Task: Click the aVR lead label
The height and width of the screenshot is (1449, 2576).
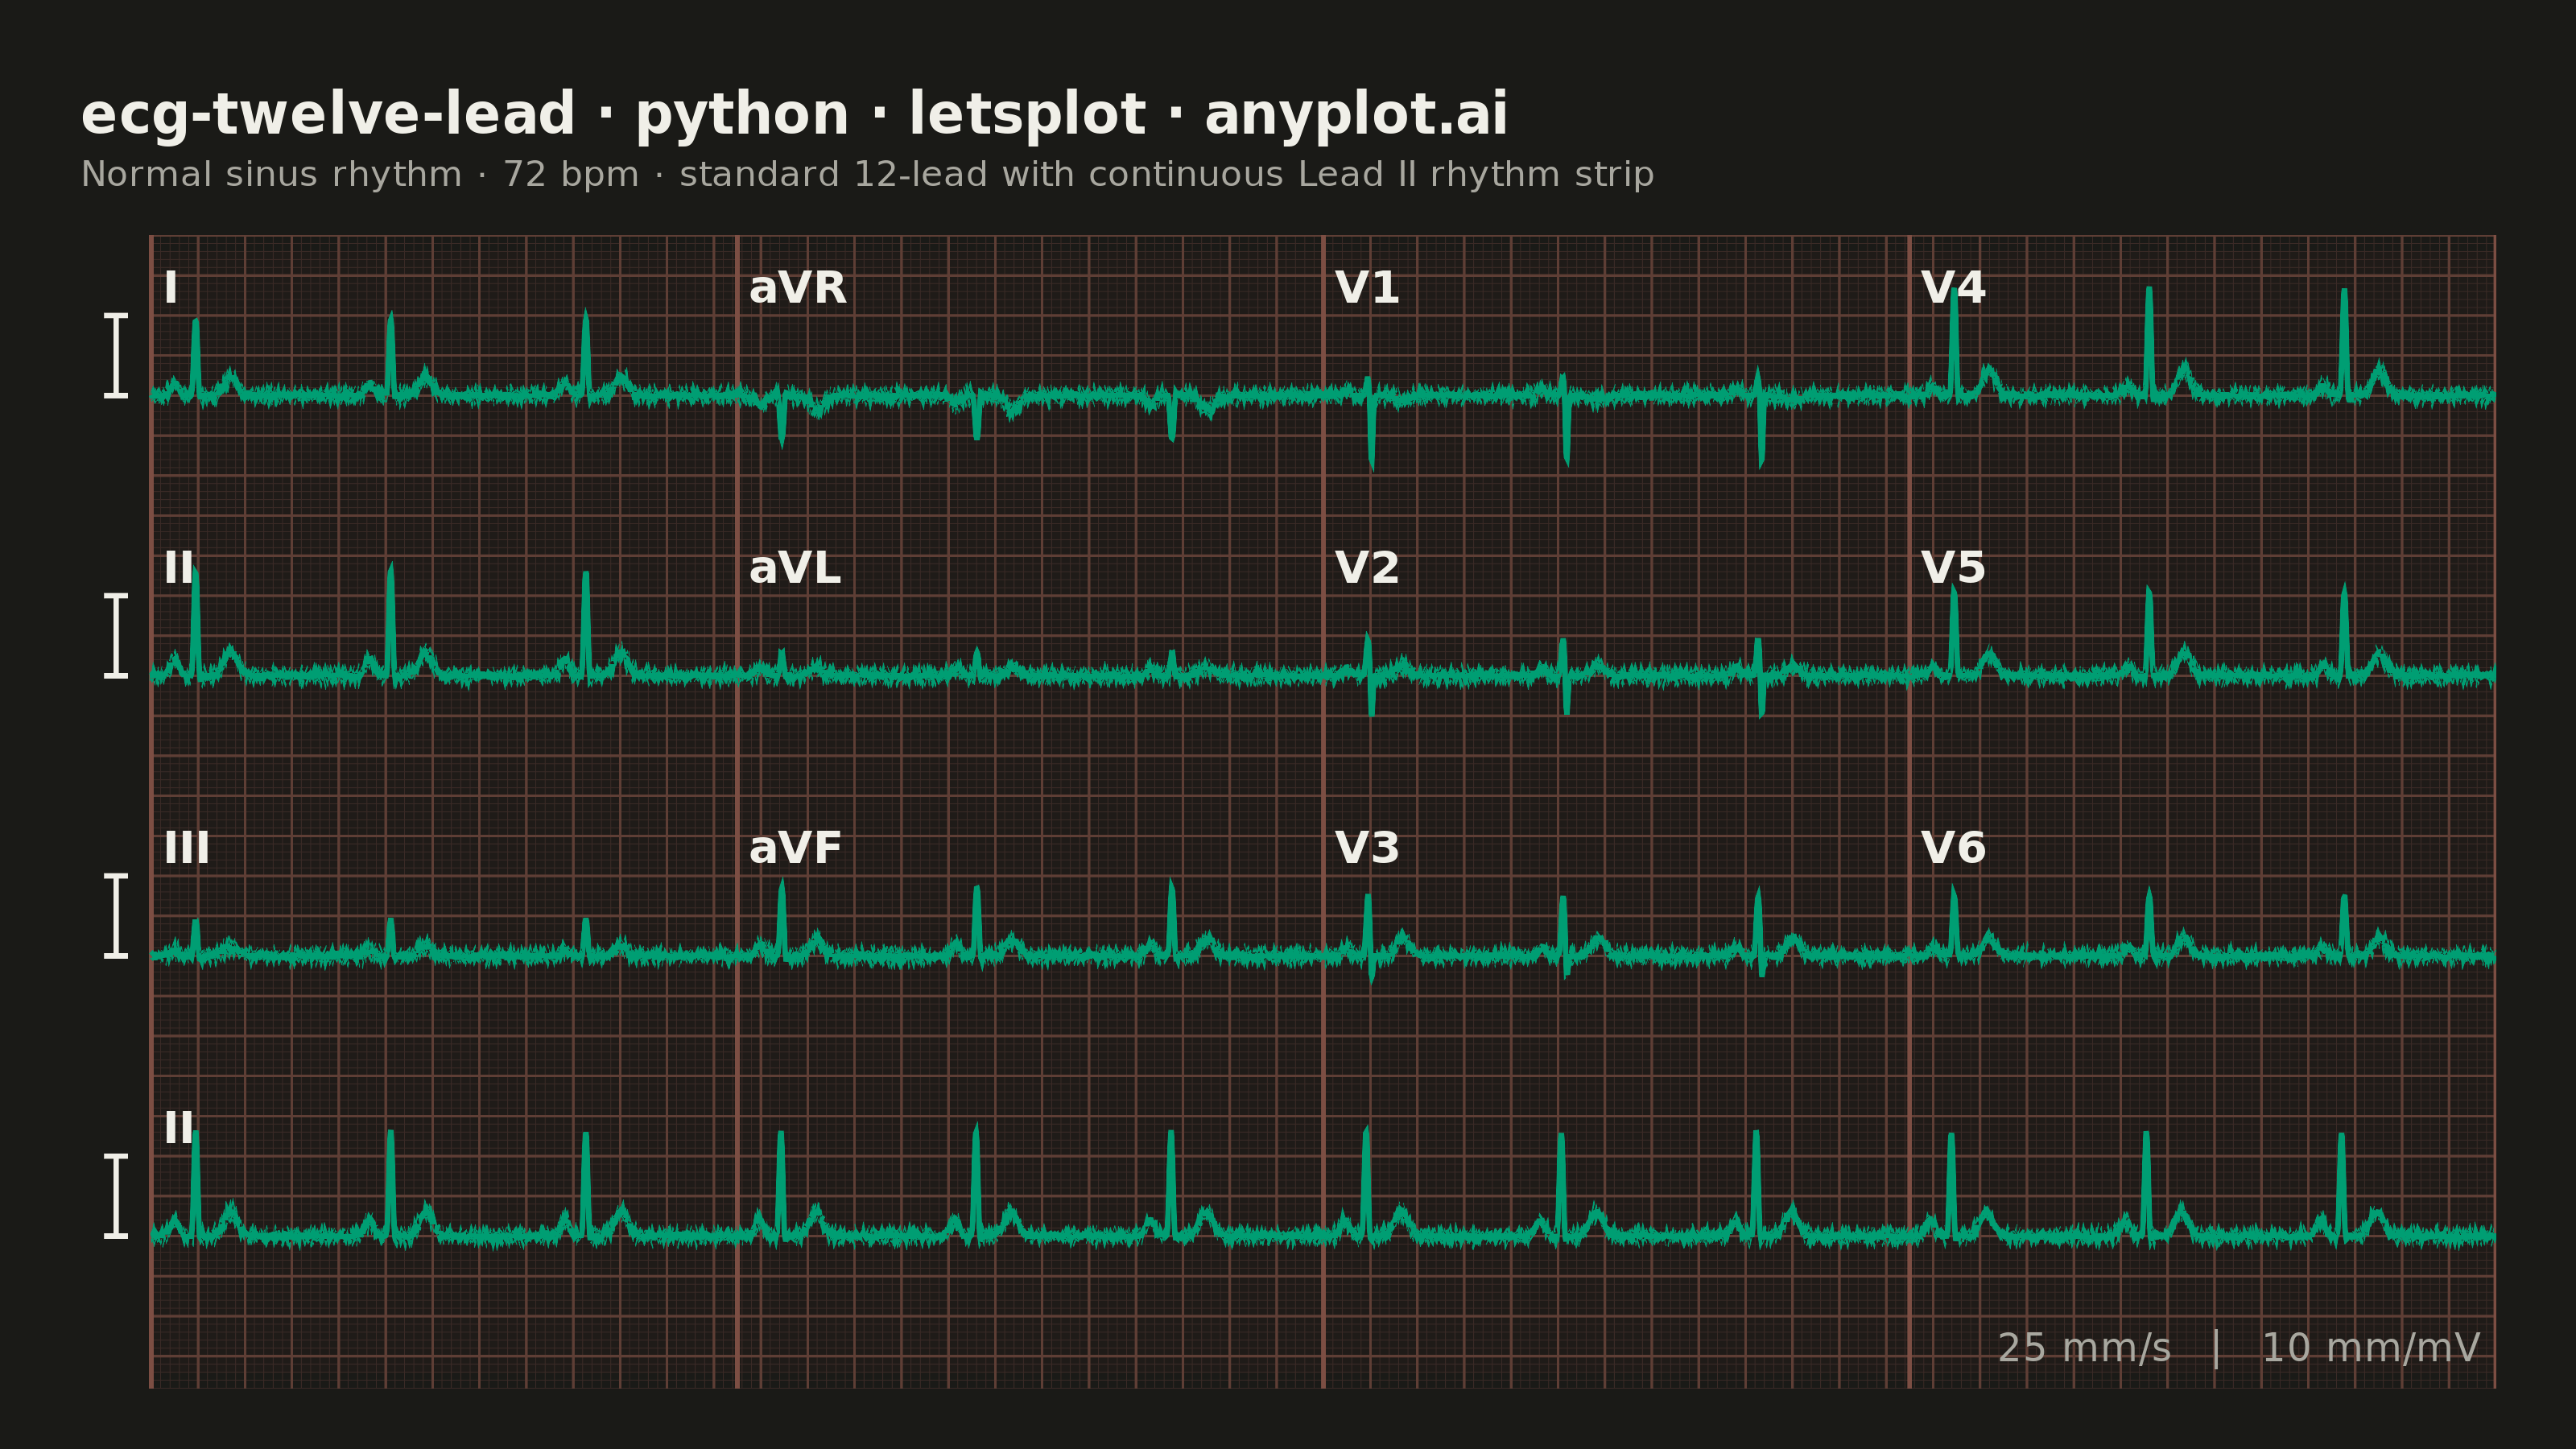Action: [797, 288]
